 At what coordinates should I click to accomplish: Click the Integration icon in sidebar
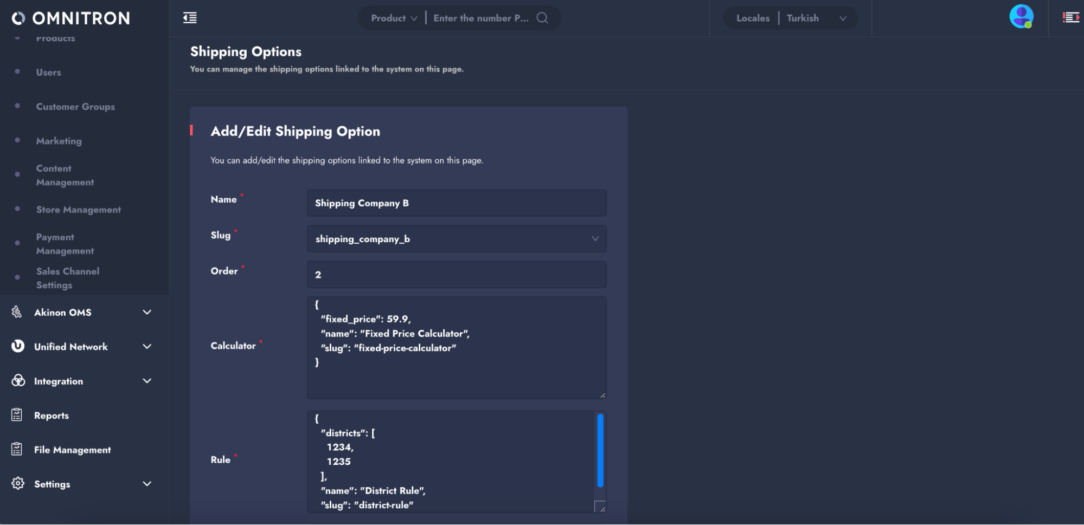pyautogui.click(x=18, y=381)
